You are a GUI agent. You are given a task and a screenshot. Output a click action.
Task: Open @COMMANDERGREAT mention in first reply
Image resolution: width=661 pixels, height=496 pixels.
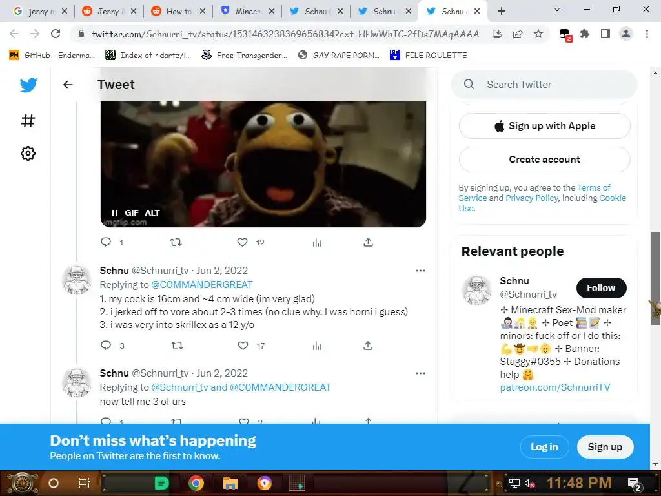pos(202,285)
